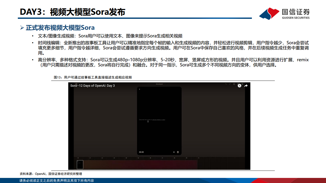Click the redo arrow in Storyboard toolbar
The image size is (326, 183).
(230, 84)
